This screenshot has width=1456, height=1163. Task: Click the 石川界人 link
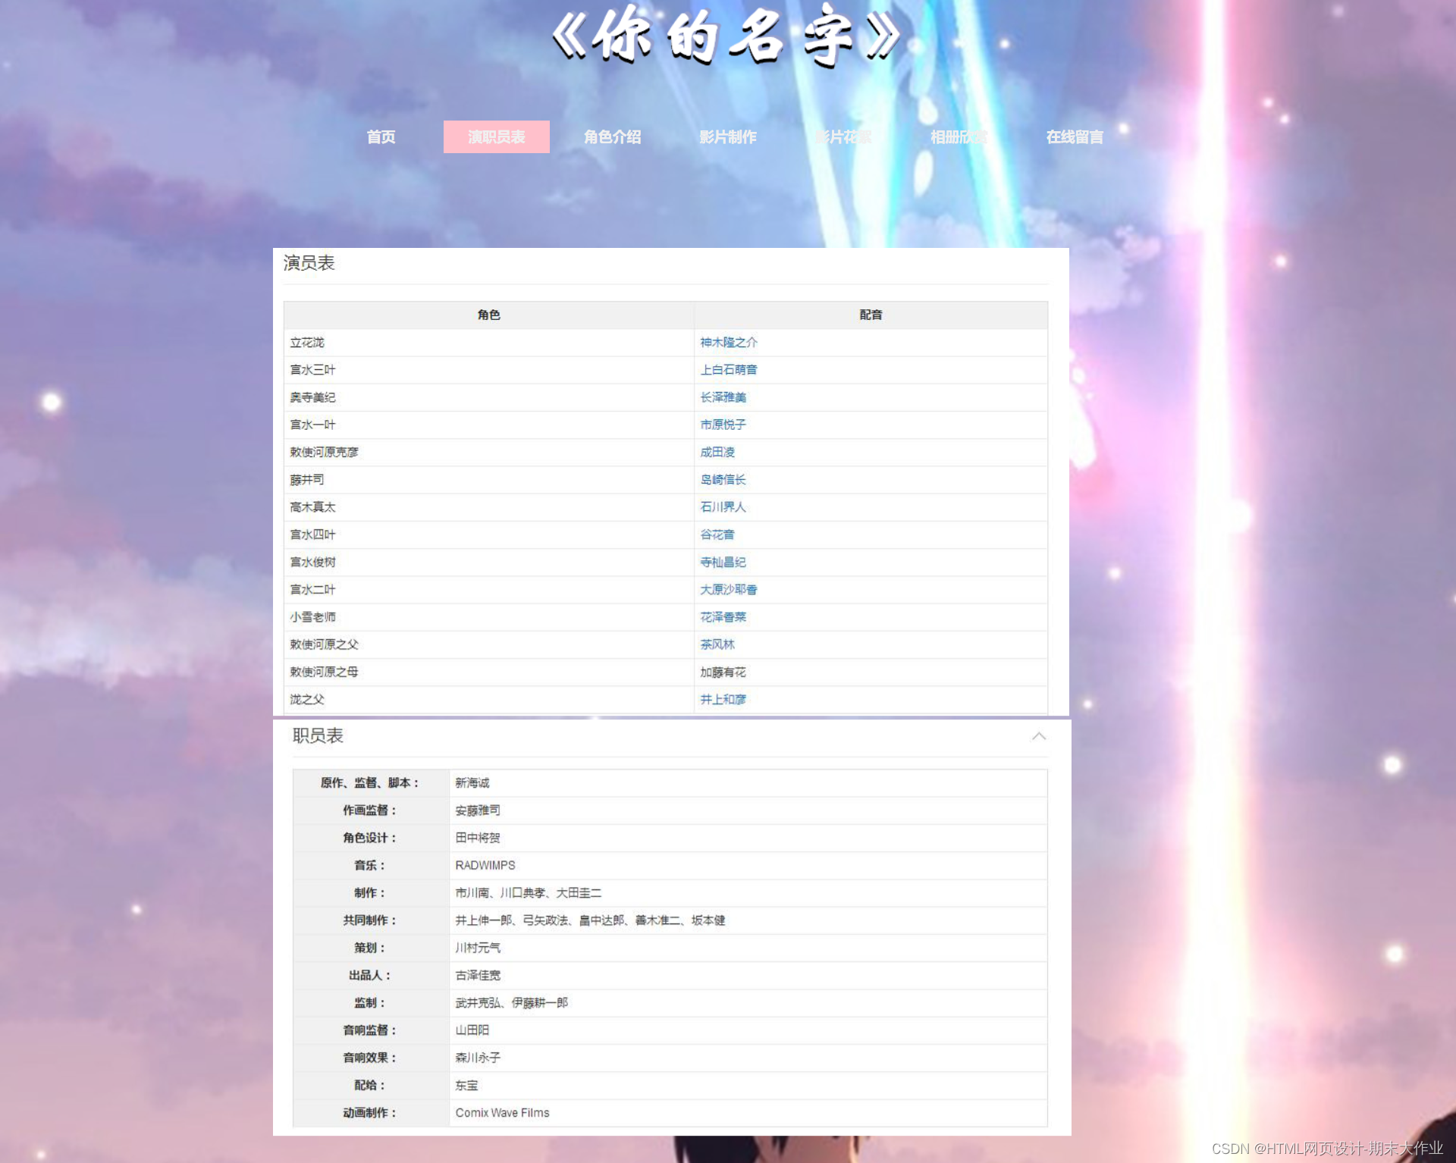(723, 507)
